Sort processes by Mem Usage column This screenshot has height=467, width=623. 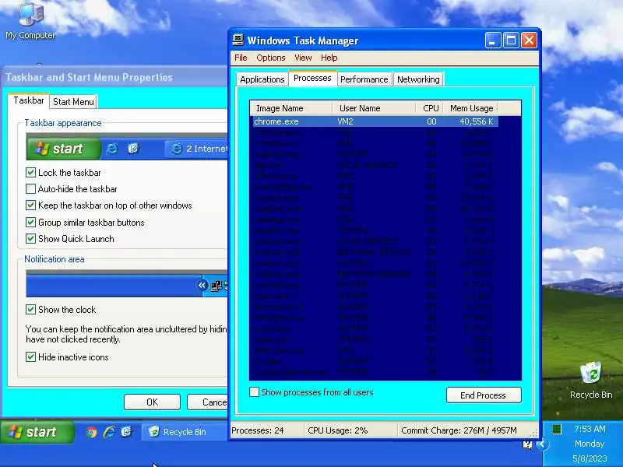pyautogui.click(x=471, y=108)
